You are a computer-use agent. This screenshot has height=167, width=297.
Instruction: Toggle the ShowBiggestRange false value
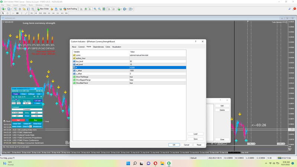coord(131,80)
